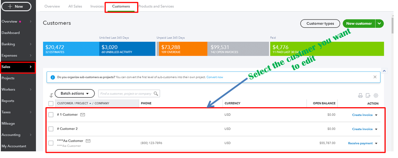This screenshot has height=158, width=398.
Task: Click Receive payment for ****Aa Customer
Action: pyautogui.click(x=360, y=143)
